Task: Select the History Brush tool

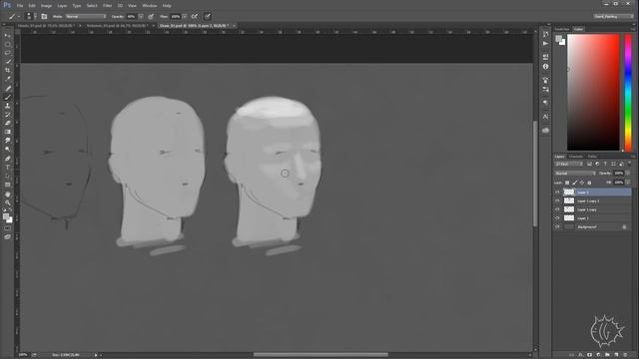Action: click(x=8, y=115)
